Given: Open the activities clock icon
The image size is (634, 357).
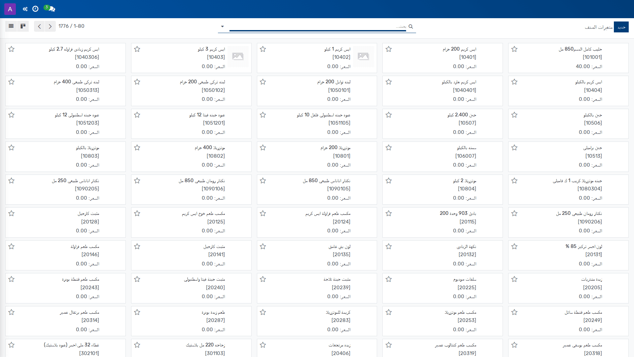Looking at the screenshot, I should tap(35, 9).
